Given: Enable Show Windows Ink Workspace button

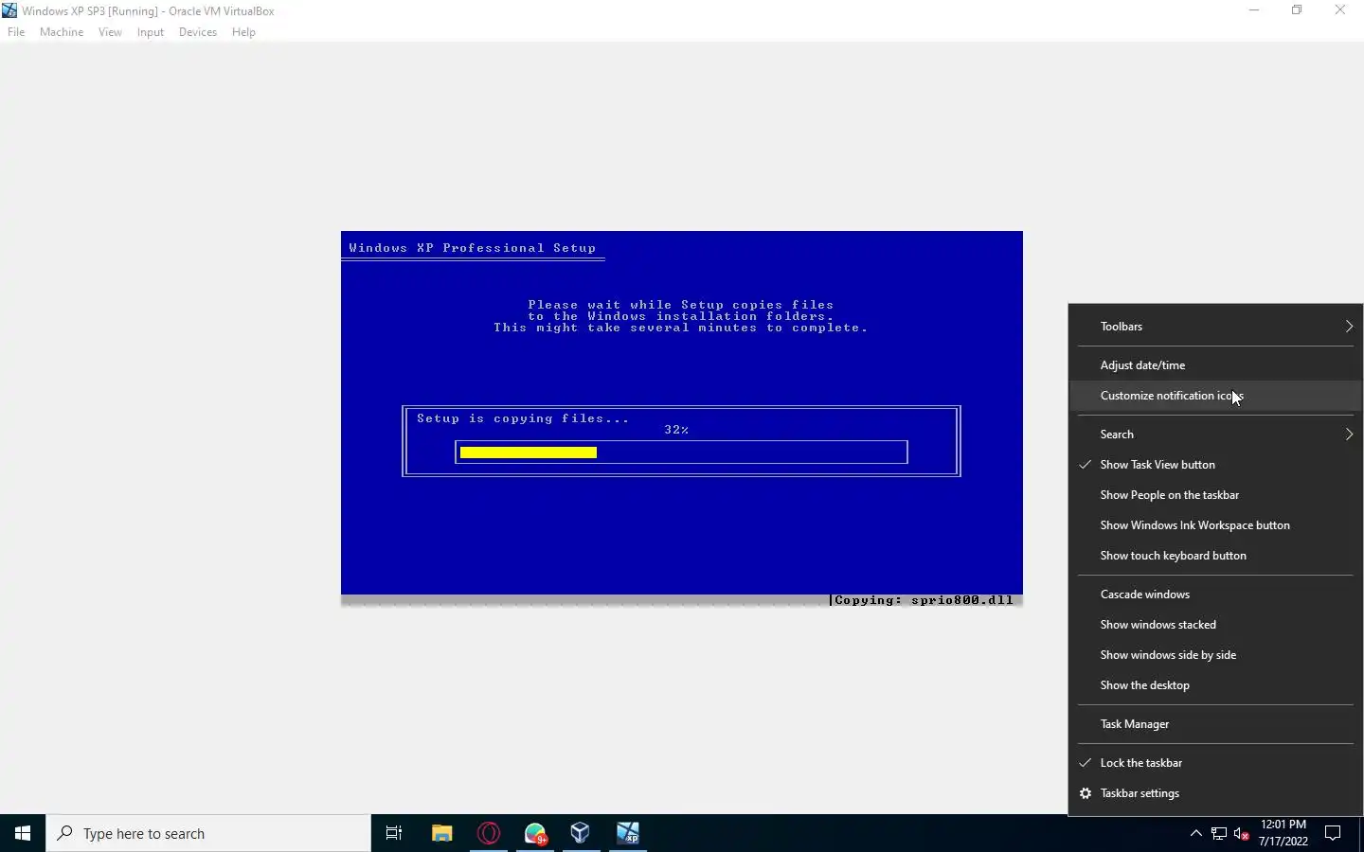Looking at the screenshot, I should pos(1215,525).
